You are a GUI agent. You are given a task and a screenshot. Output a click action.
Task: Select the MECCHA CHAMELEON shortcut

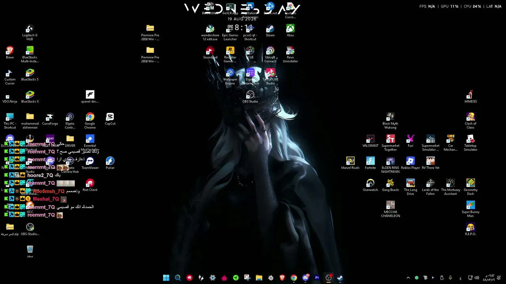390,209
